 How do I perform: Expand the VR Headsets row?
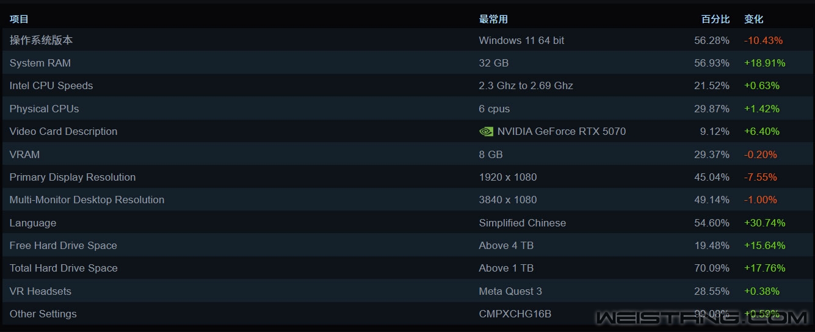(40, 291)
